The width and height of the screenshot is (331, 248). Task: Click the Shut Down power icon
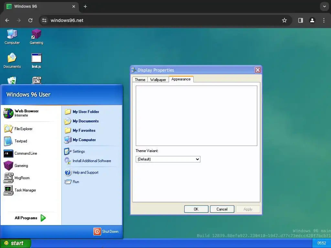(97, 232)
